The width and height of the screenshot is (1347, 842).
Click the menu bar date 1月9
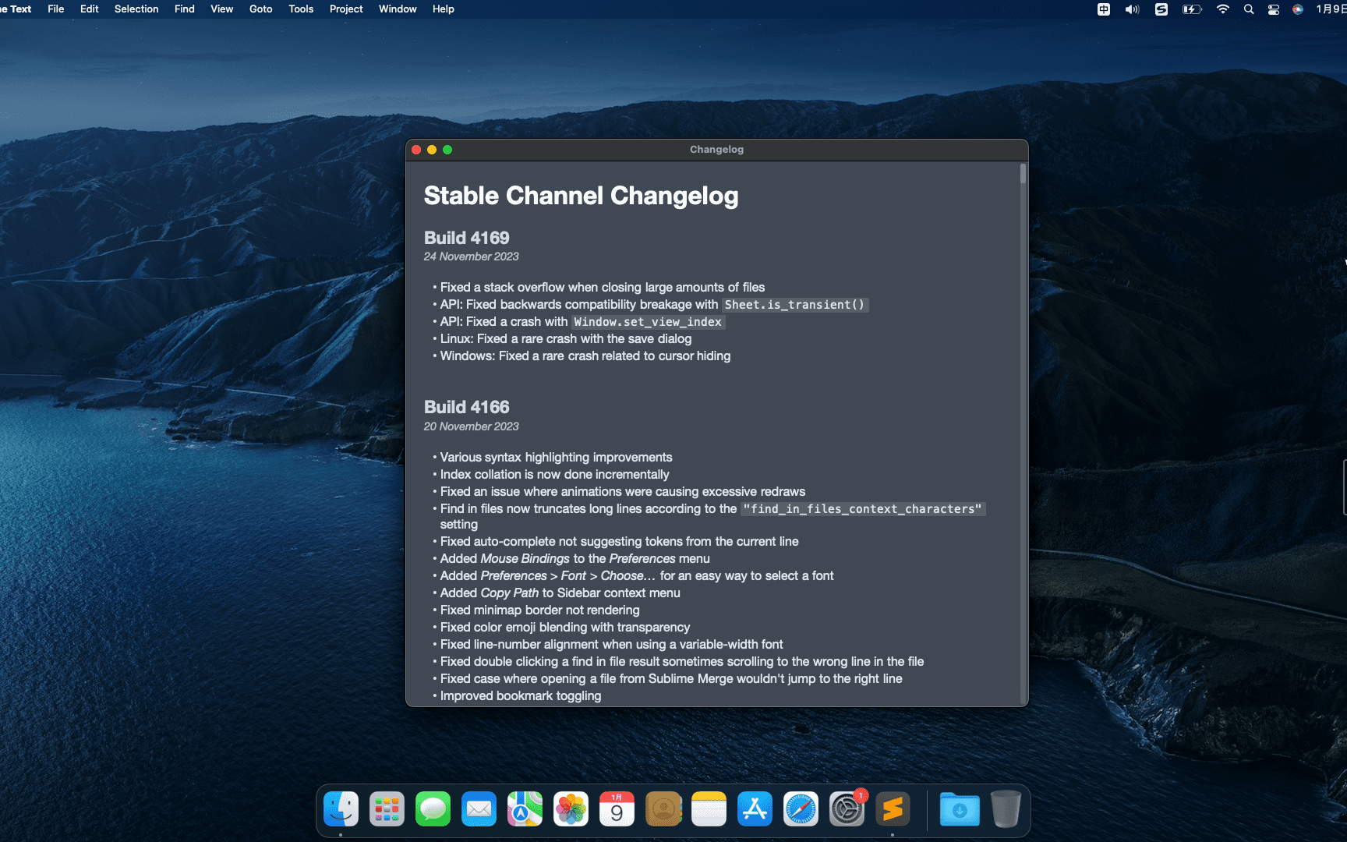pos(1331,9)
